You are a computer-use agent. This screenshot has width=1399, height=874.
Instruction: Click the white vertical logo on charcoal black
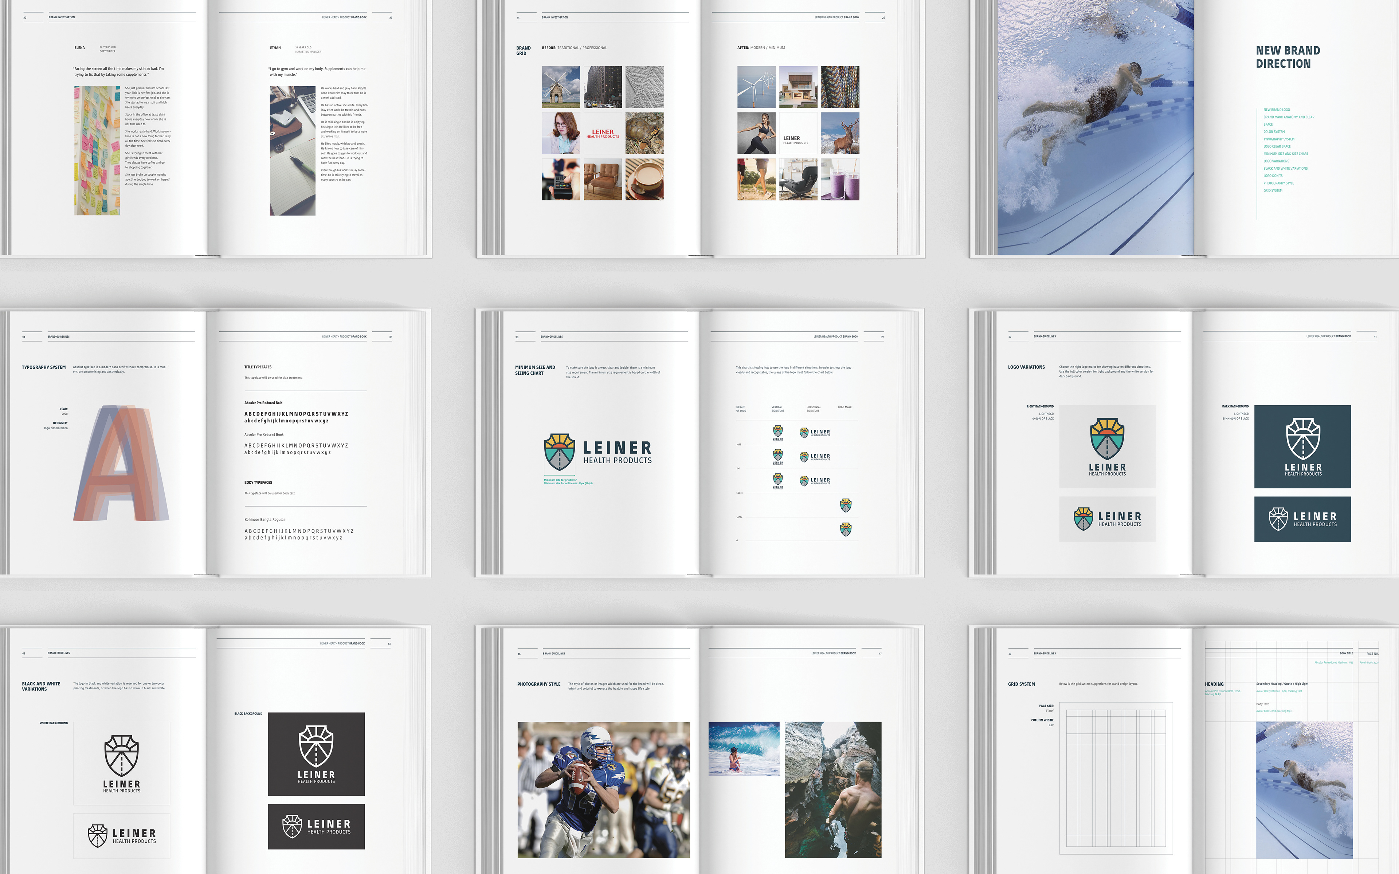316,754
